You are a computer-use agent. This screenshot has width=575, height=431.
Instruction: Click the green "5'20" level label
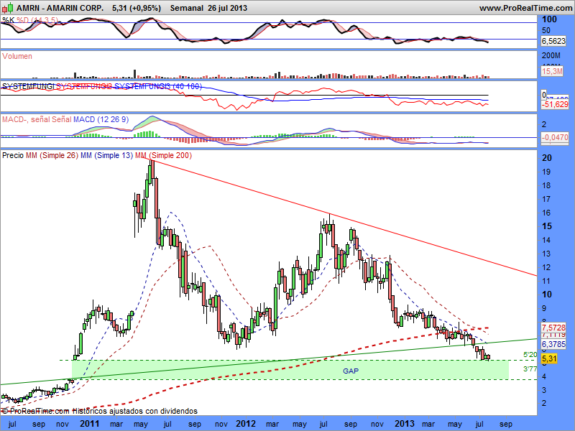(x=530, y=354)
